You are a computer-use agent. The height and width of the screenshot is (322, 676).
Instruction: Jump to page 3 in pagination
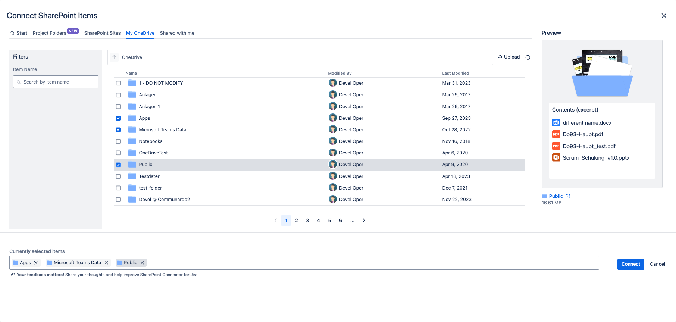coord(307,221)
